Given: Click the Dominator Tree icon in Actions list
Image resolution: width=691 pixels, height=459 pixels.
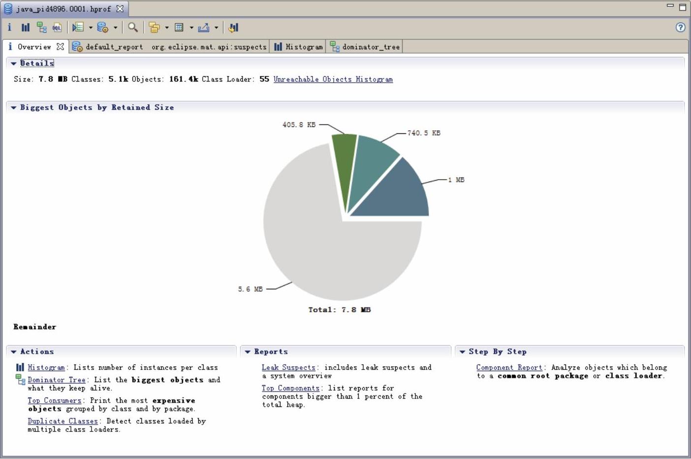Looking at the screenshot, I should click(x=20, y=379).
